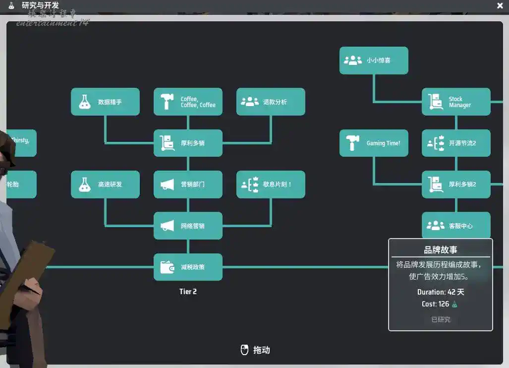Click the hammer icon on Coffee, Coffee, Coffee
Viewport: 509px width, 368px height.
(x=167, y=102)
